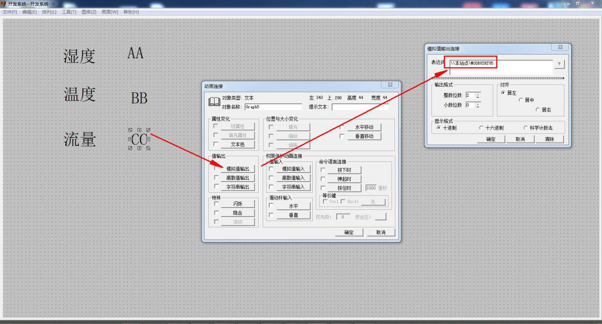
Task: Open the 工具[T] menu
Action: (x=69, y=12)
